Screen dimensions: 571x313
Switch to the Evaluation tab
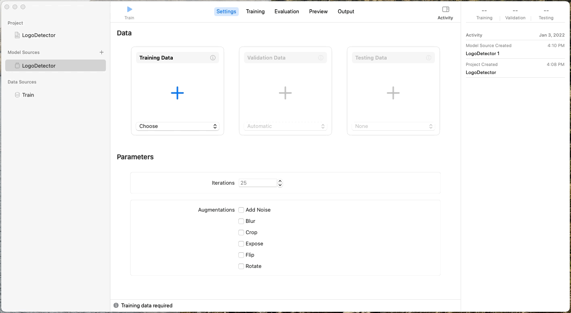[287, 12]
